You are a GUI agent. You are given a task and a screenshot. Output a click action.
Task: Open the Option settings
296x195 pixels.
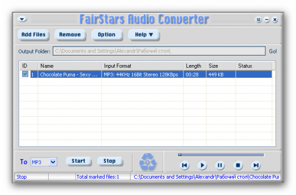pyautogui.click(x=107, y=35)
